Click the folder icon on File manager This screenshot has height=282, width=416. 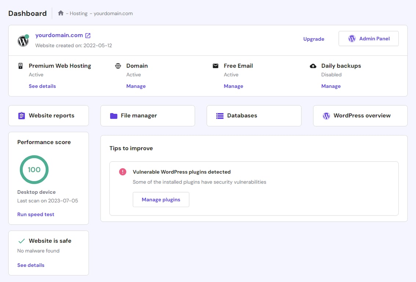tap(114, 115)
